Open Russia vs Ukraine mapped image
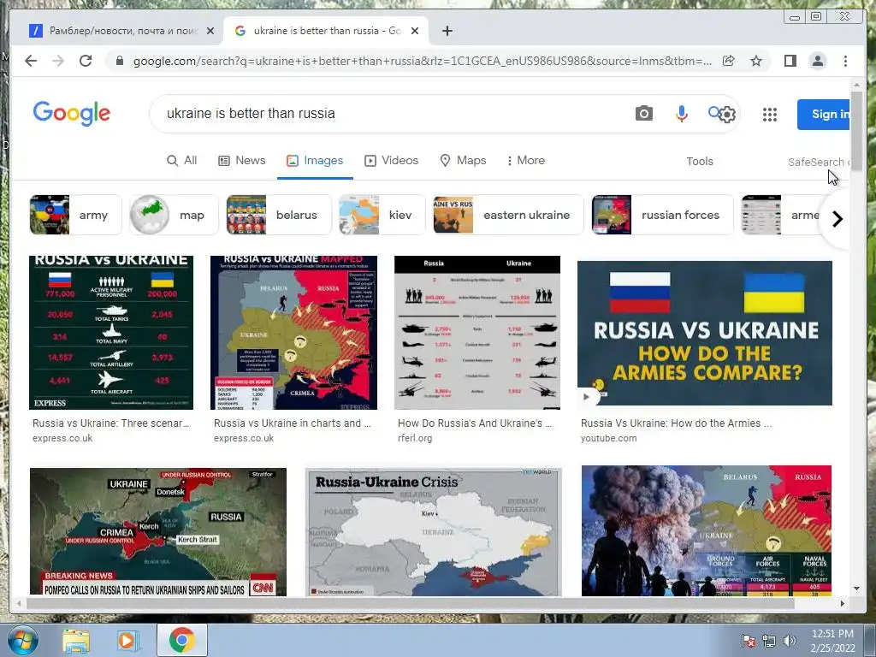 point(294,333)
